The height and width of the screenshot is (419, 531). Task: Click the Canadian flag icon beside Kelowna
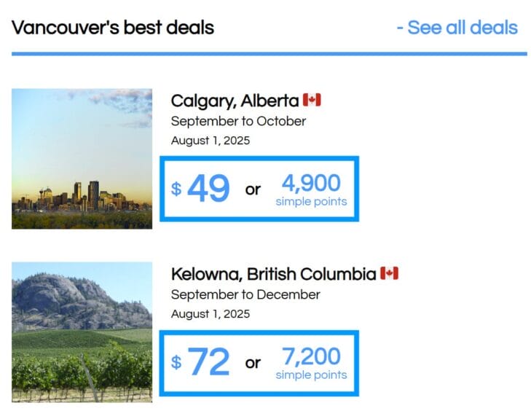coord(390,273)
